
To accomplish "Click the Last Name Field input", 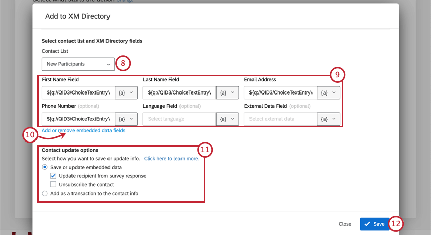I will click(179, 92).
